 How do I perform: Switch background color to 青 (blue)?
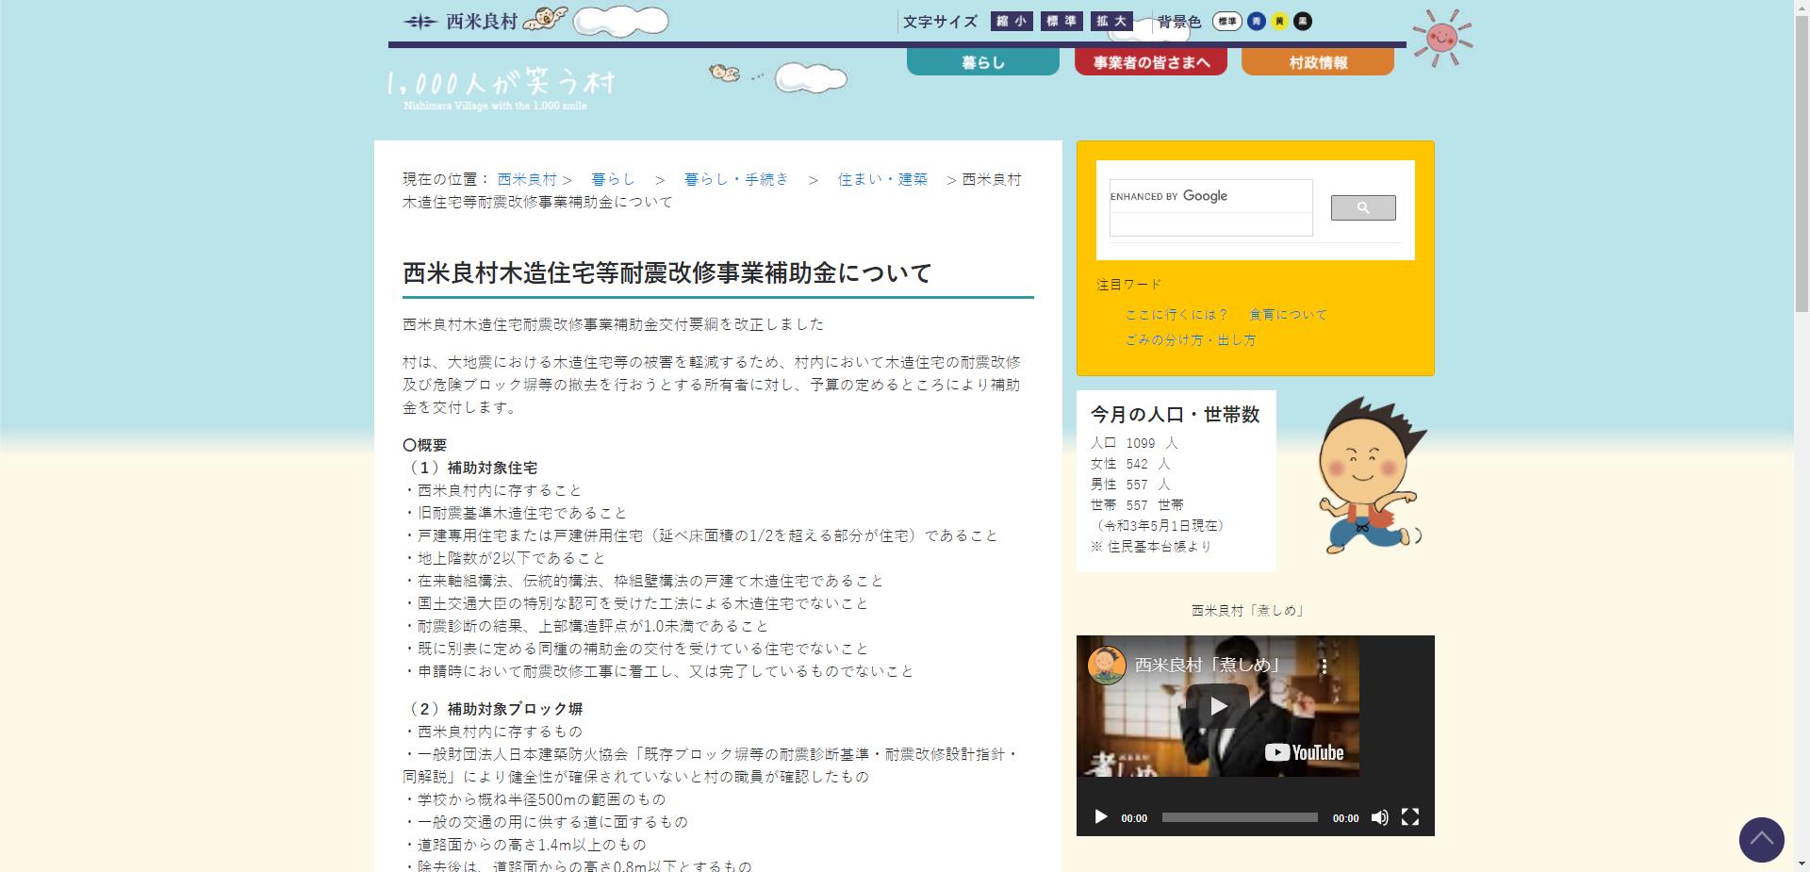click(1257, 20)
